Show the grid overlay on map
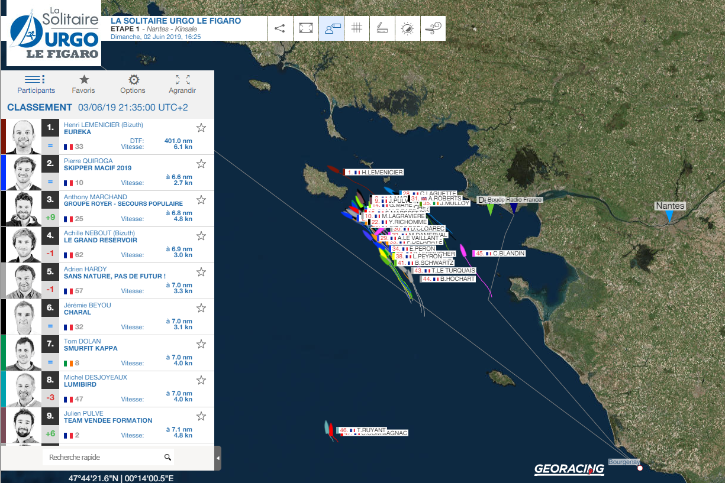The width and height of the screenshot is (725, 483). 357,28
